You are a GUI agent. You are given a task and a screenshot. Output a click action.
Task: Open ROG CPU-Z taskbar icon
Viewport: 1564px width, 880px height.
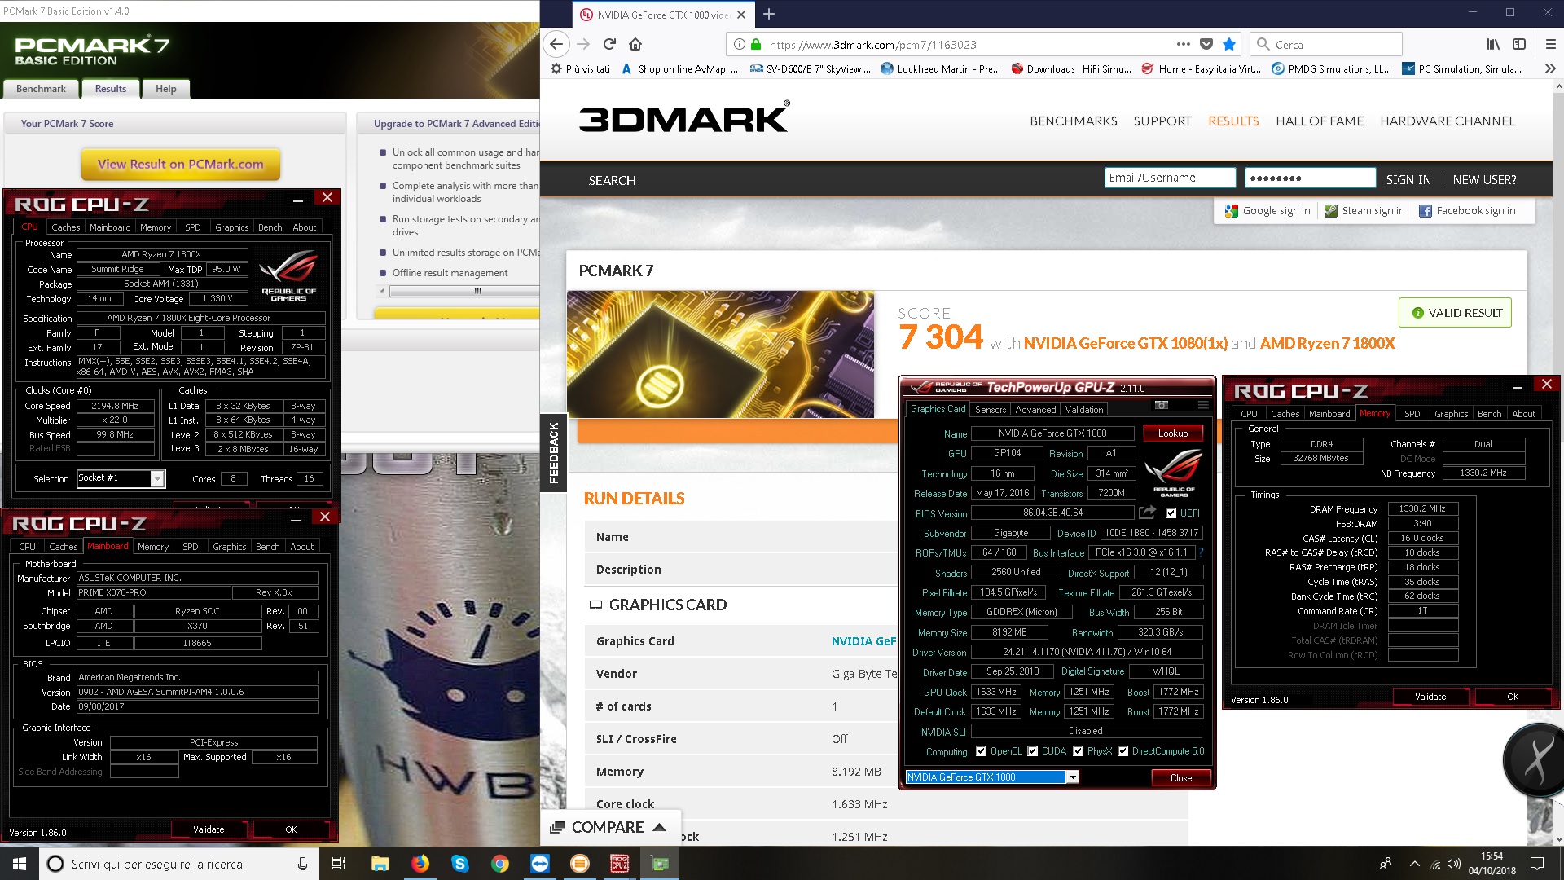click(620, 864)
